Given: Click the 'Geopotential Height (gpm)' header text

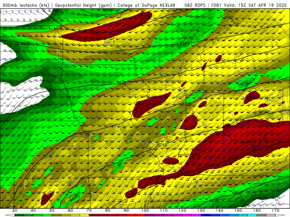Looking at the screenshot, I should click(x=83, y=5).
